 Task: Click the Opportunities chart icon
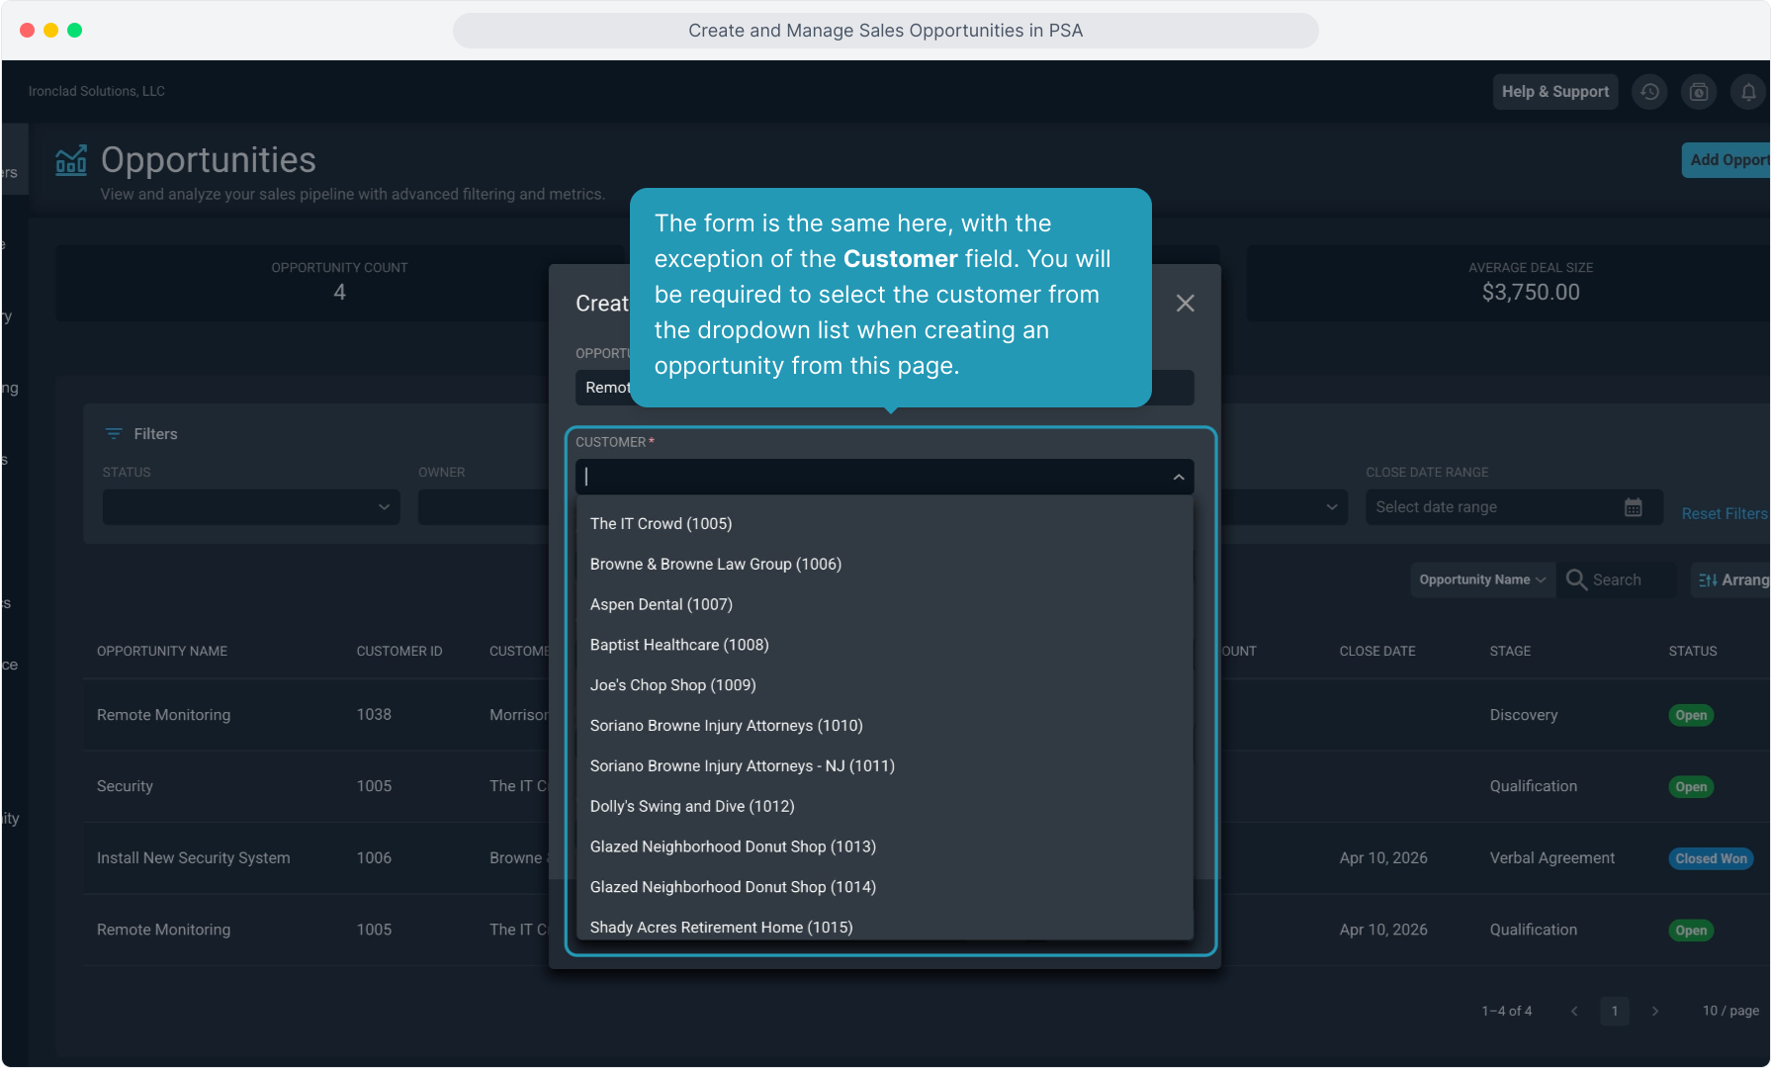(71, 160)
